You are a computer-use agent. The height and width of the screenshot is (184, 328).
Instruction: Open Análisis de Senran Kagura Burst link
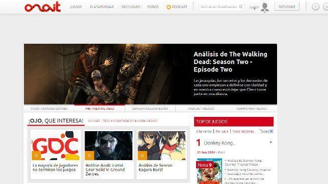click(x=155, y=168)
